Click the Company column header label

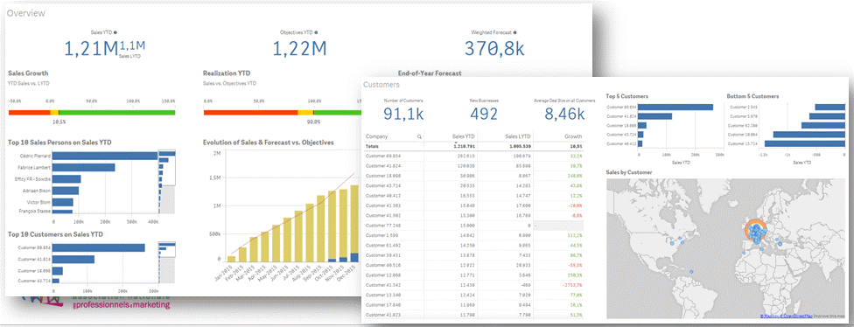click(x=376, y=136)
